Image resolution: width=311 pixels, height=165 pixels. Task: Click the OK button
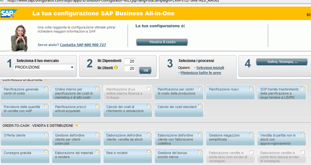145,70
